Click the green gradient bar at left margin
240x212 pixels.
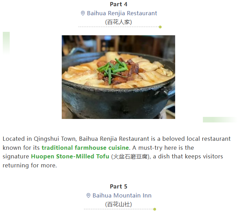[x=6, y=43]
